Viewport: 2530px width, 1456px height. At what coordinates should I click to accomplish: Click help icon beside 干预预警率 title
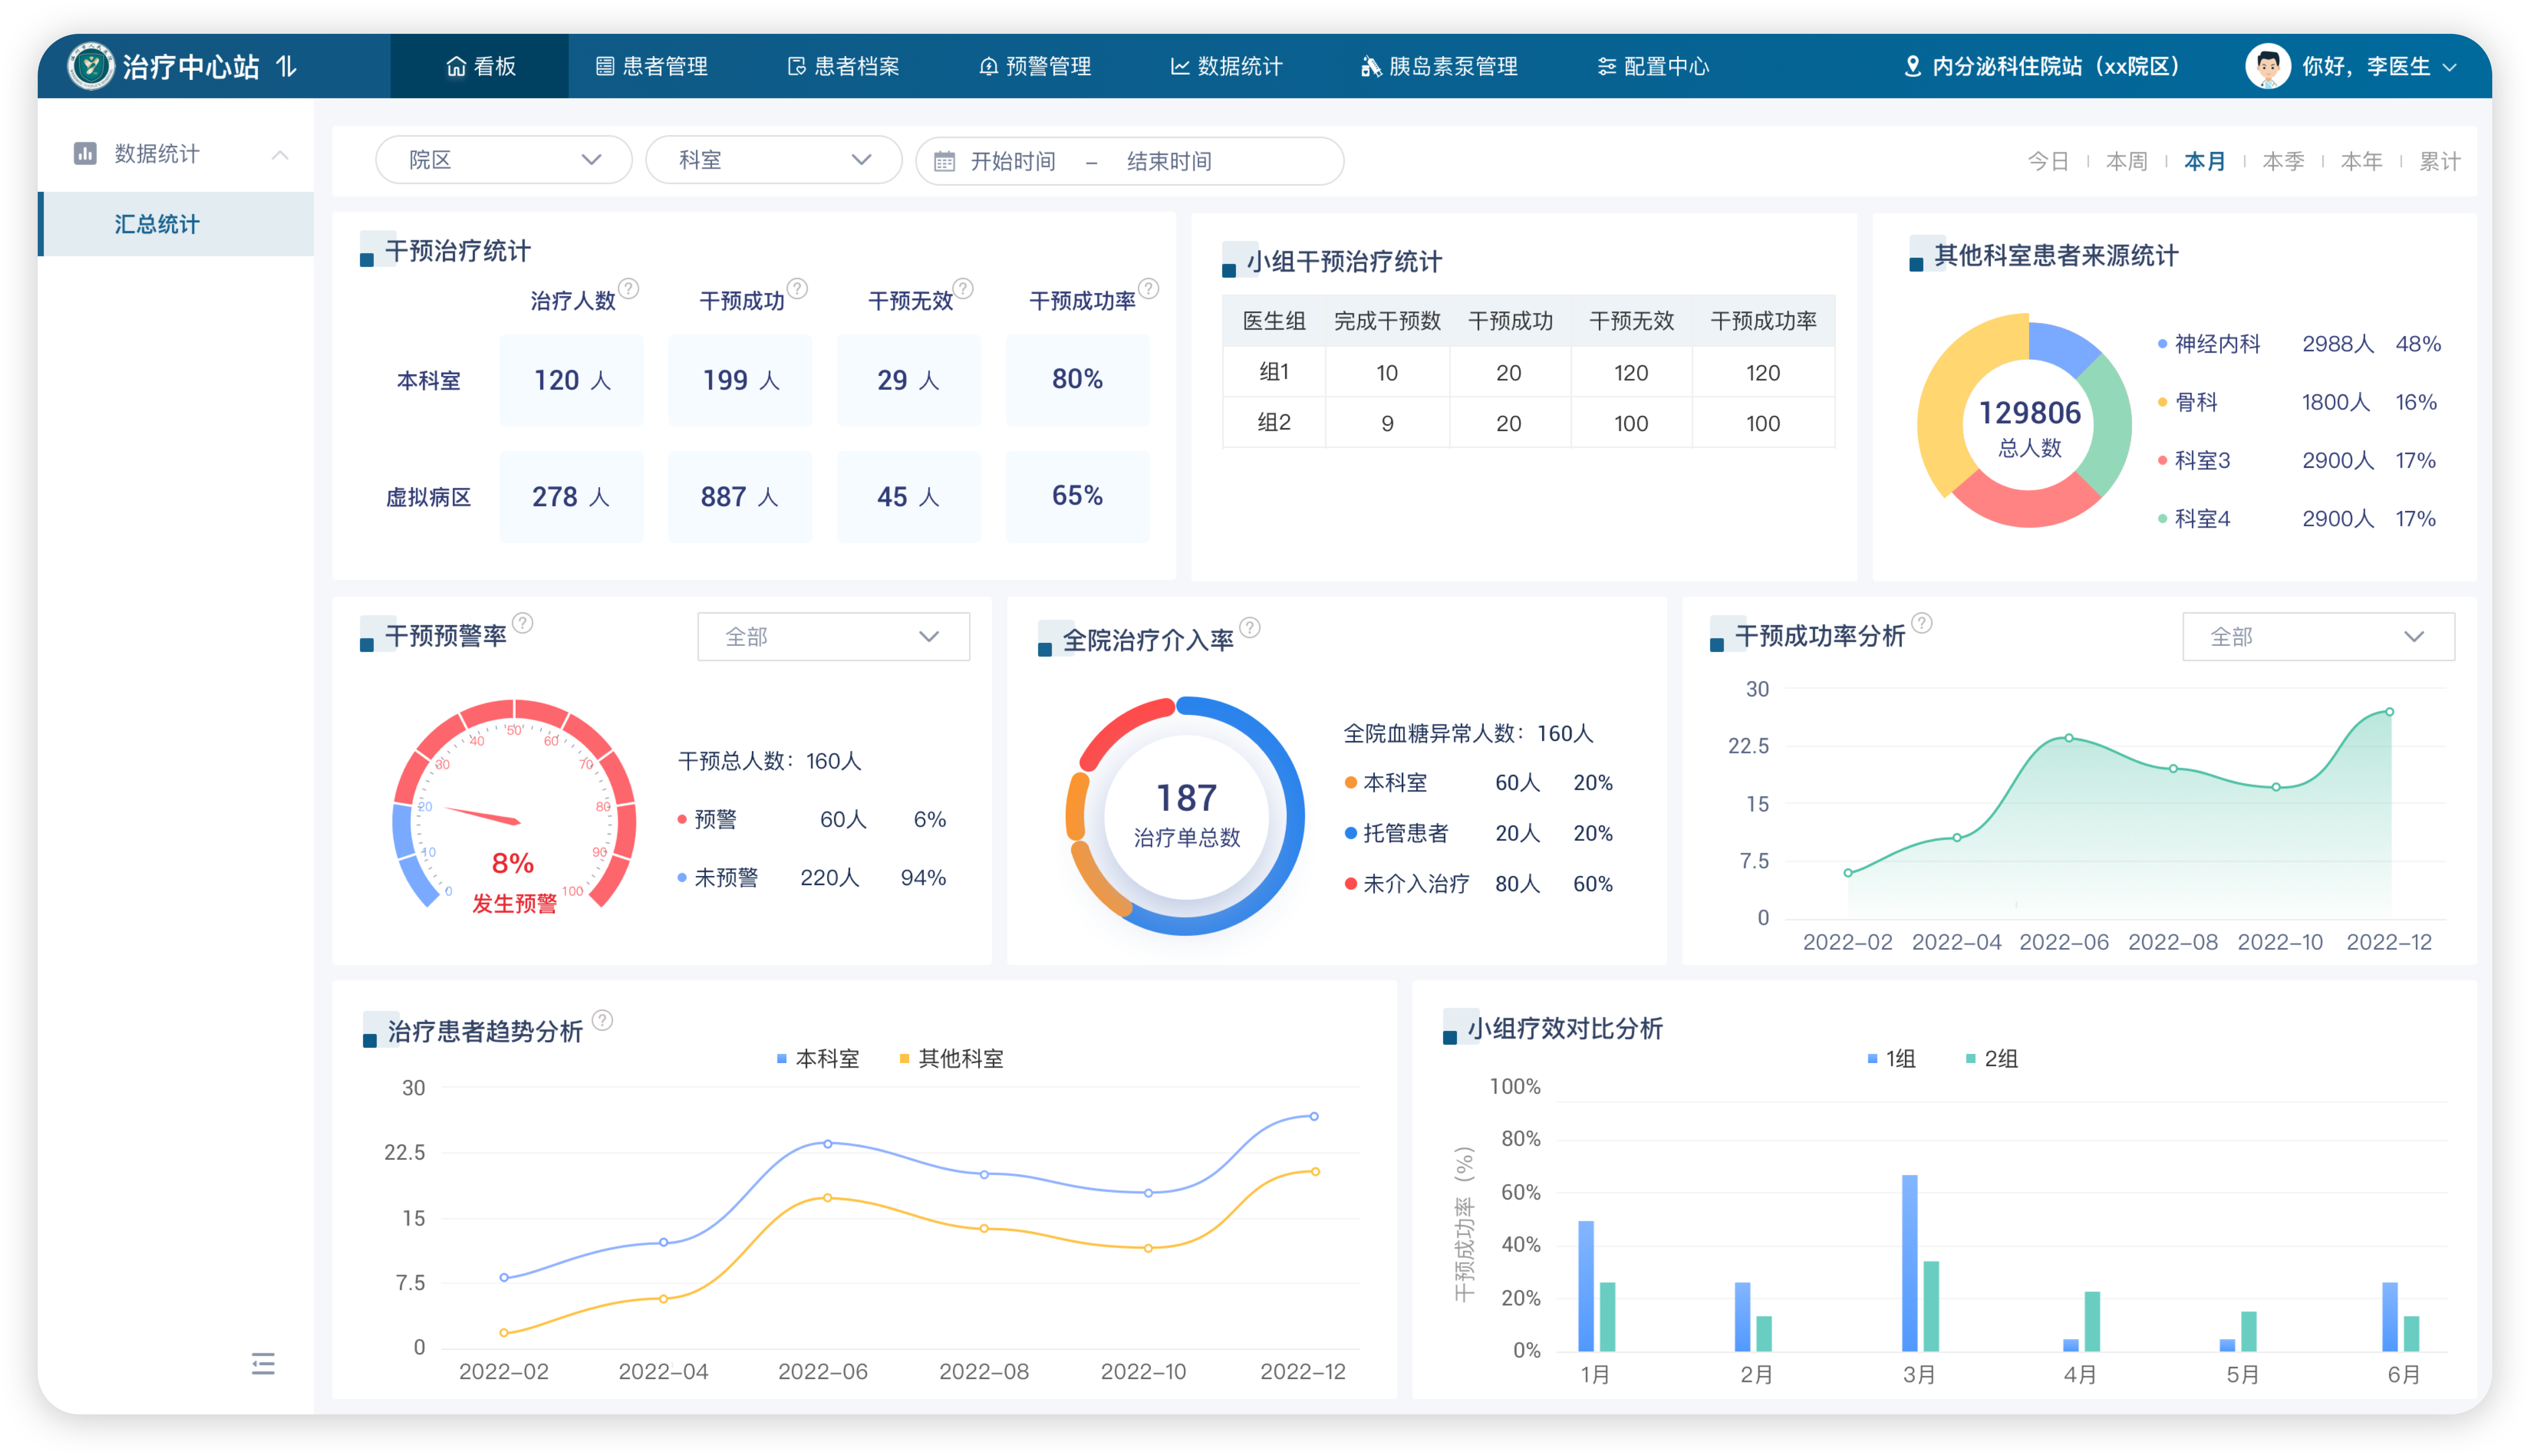tap(522, 622)
